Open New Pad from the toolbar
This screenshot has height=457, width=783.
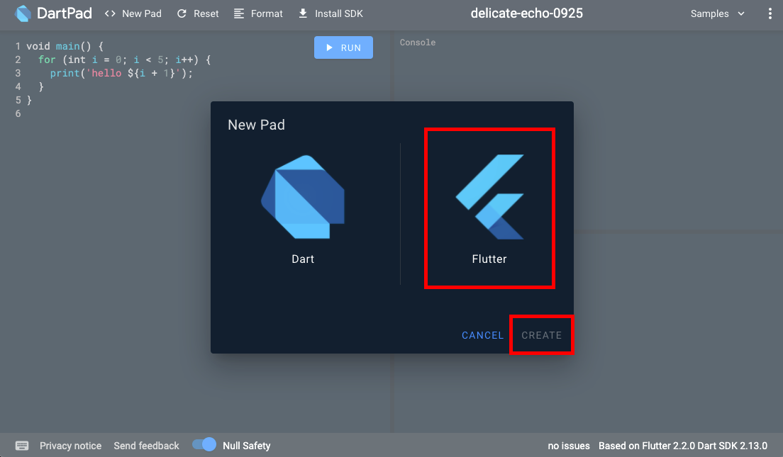[x=133, y=13]
